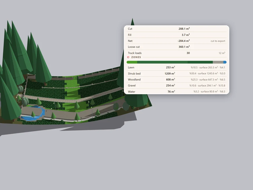Click the cut volume value 288.1 m³

tap(184, 29)
